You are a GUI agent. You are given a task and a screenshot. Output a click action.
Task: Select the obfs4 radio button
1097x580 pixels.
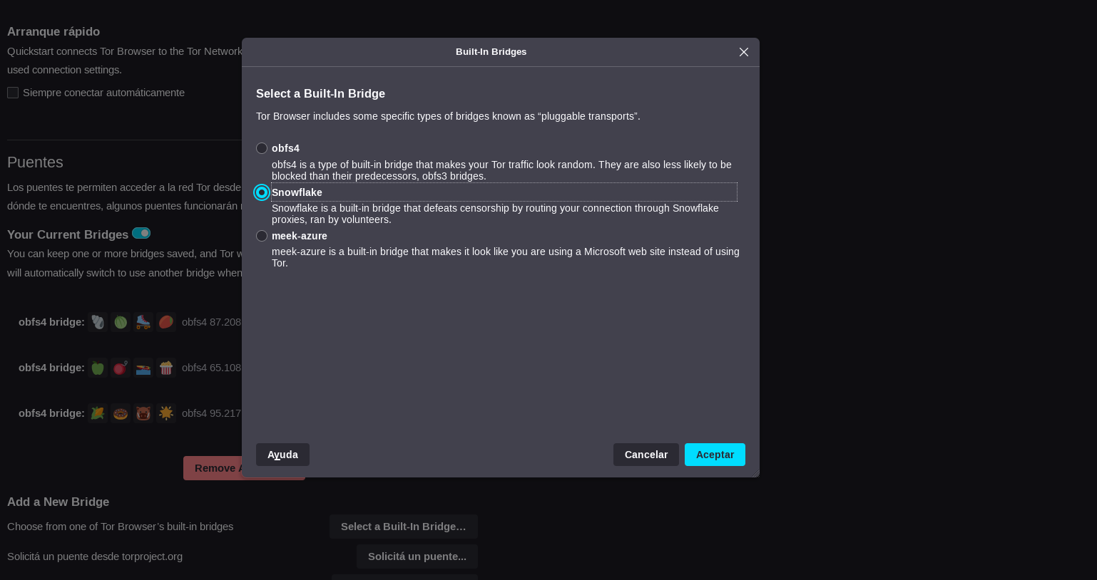coord(262,148)
